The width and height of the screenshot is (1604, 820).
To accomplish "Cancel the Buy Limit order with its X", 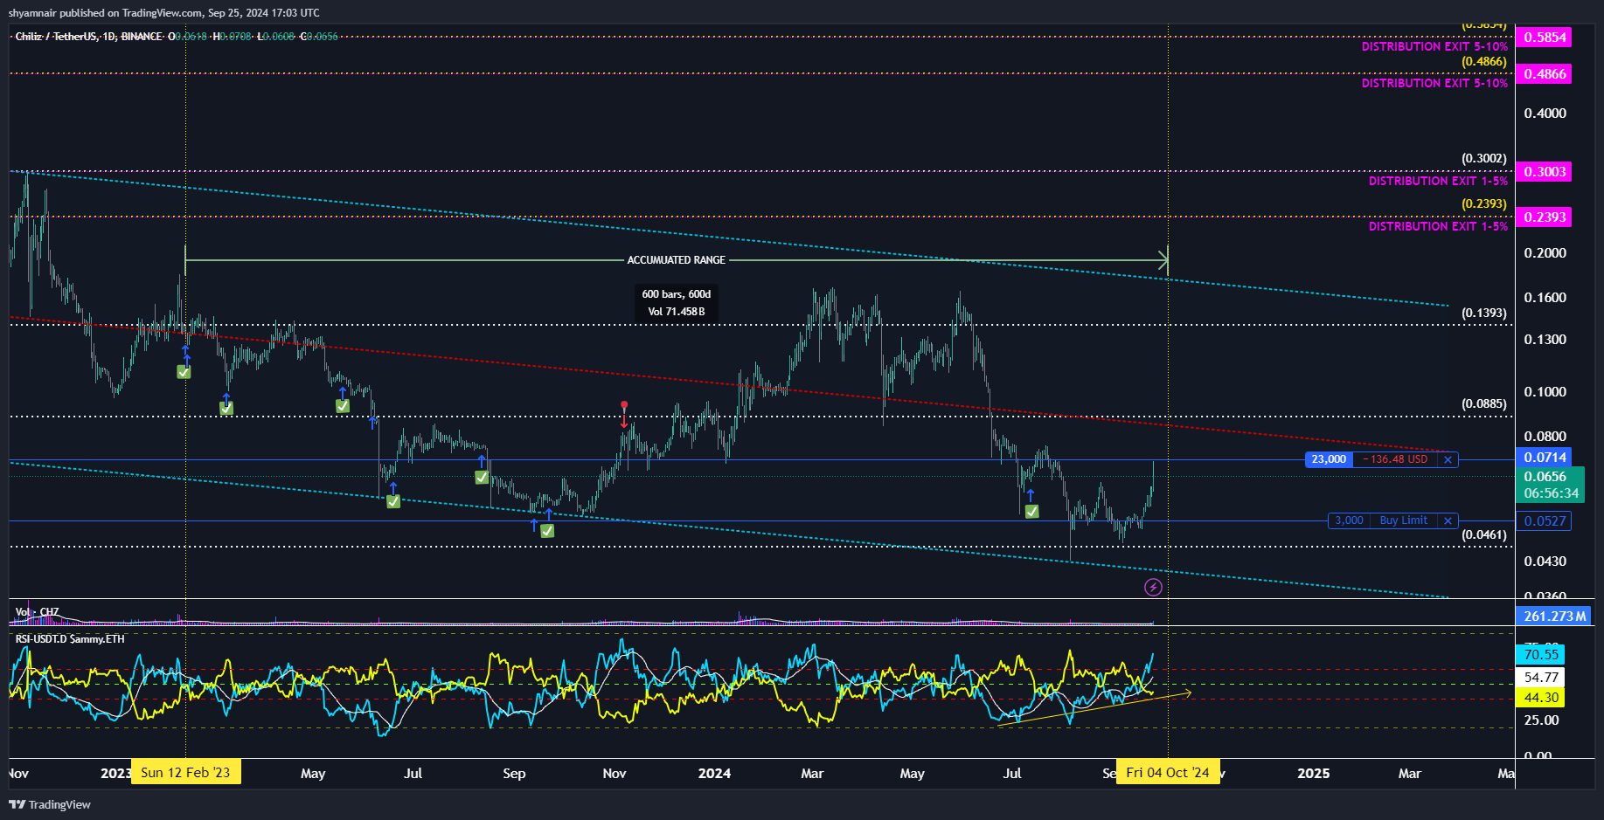I will click(x=1448, y=520).
